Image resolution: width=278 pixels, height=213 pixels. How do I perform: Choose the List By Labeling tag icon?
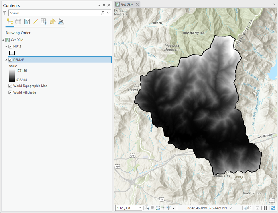(x=52, y=22)
